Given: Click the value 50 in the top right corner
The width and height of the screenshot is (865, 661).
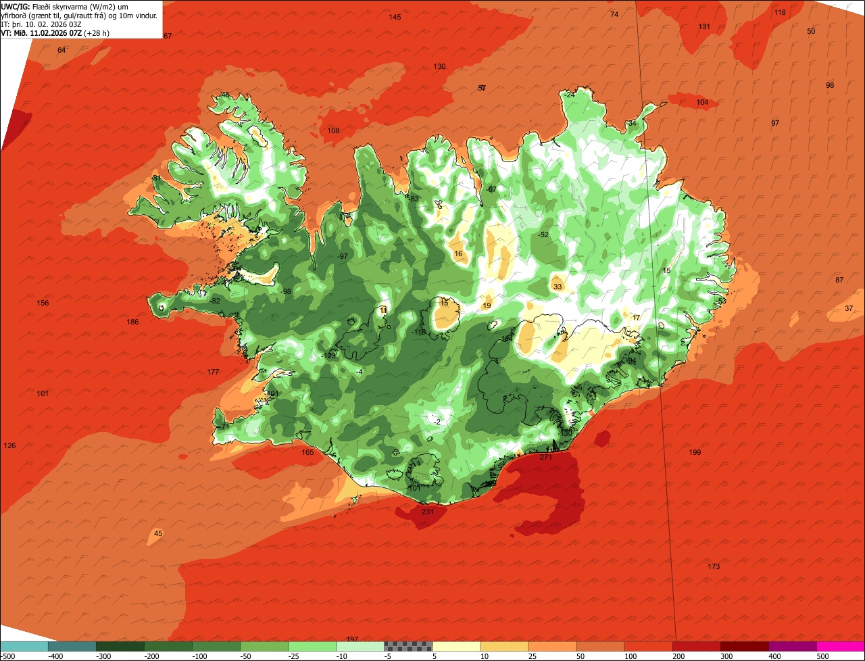Looking at the screenshot, I should 811,31.
